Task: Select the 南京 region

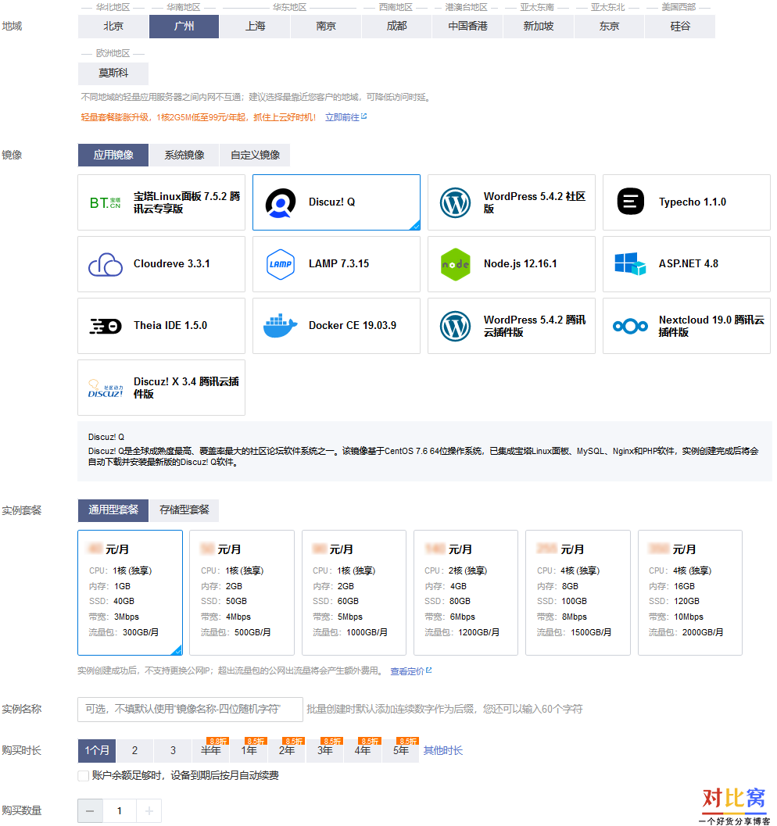Action: (x=326, y=27)
